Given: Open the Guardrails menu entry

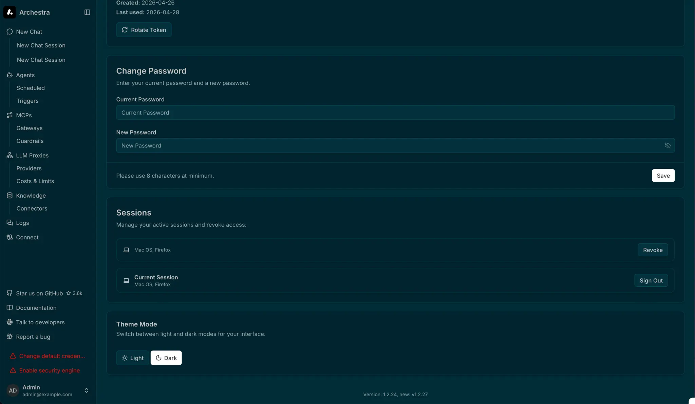Looking at the screenshot, I should 30,141.
